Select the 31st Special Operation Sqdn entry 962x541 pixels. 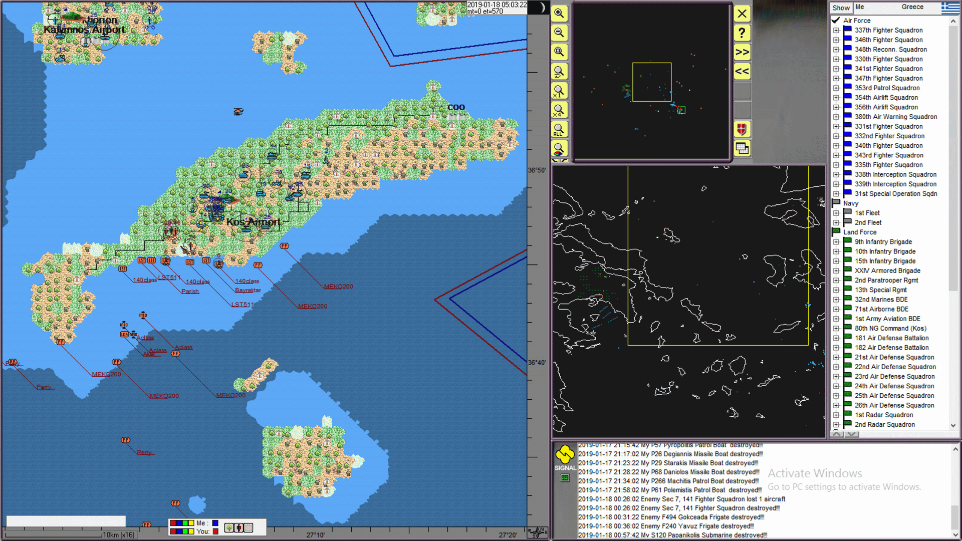click(x=895, y=194)
